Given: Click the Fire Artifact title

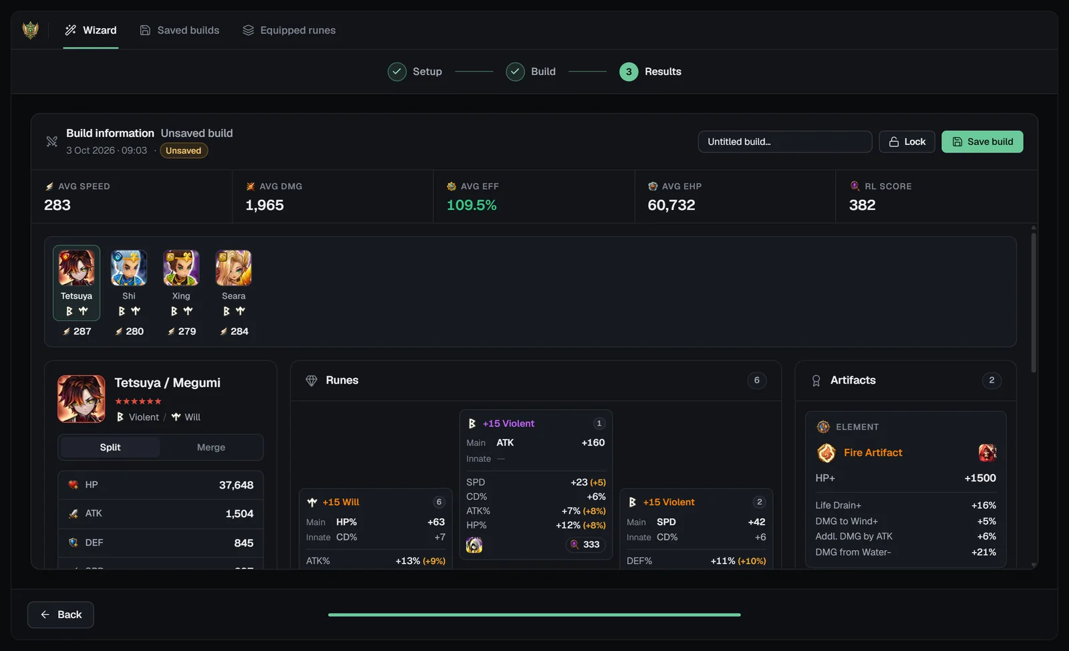Looking at the screenshot, I should point(873,452).
